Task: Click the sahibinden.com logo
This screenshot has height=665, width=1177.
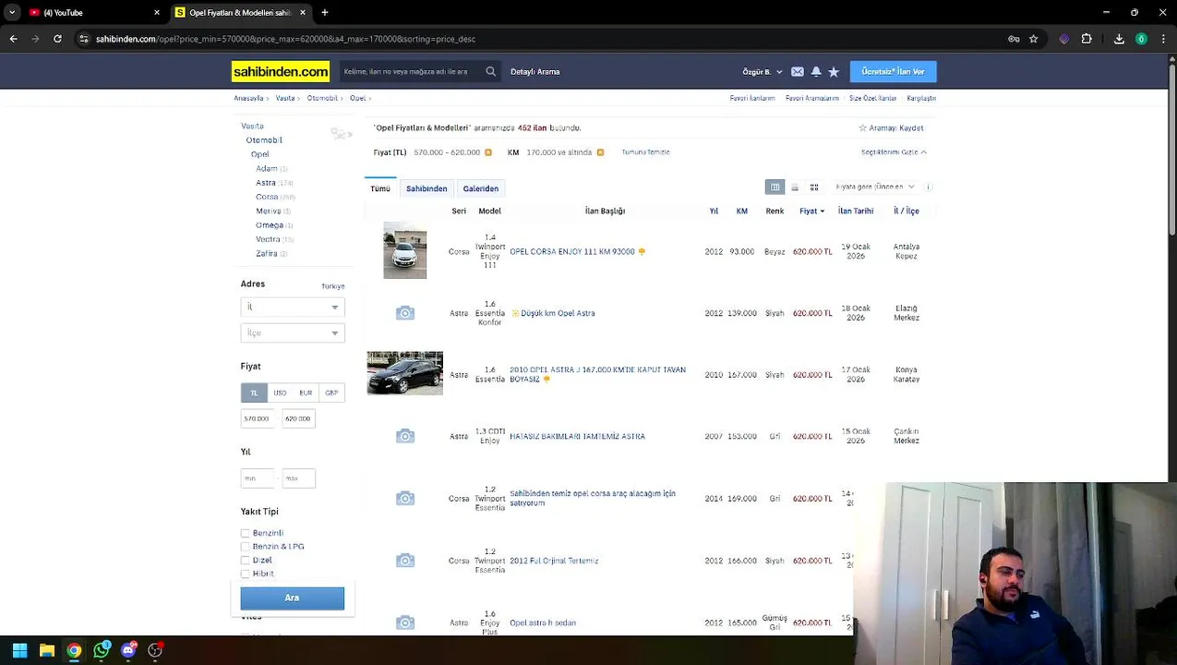Action: tap(281, 71)
